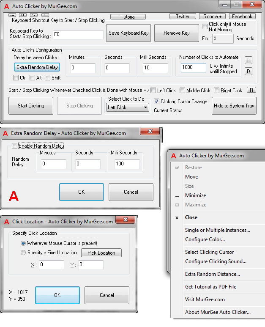Viewport: 265px width, 327px height.
Task: Close the Extra Random Delay dialog window
Action: point(150,131)
